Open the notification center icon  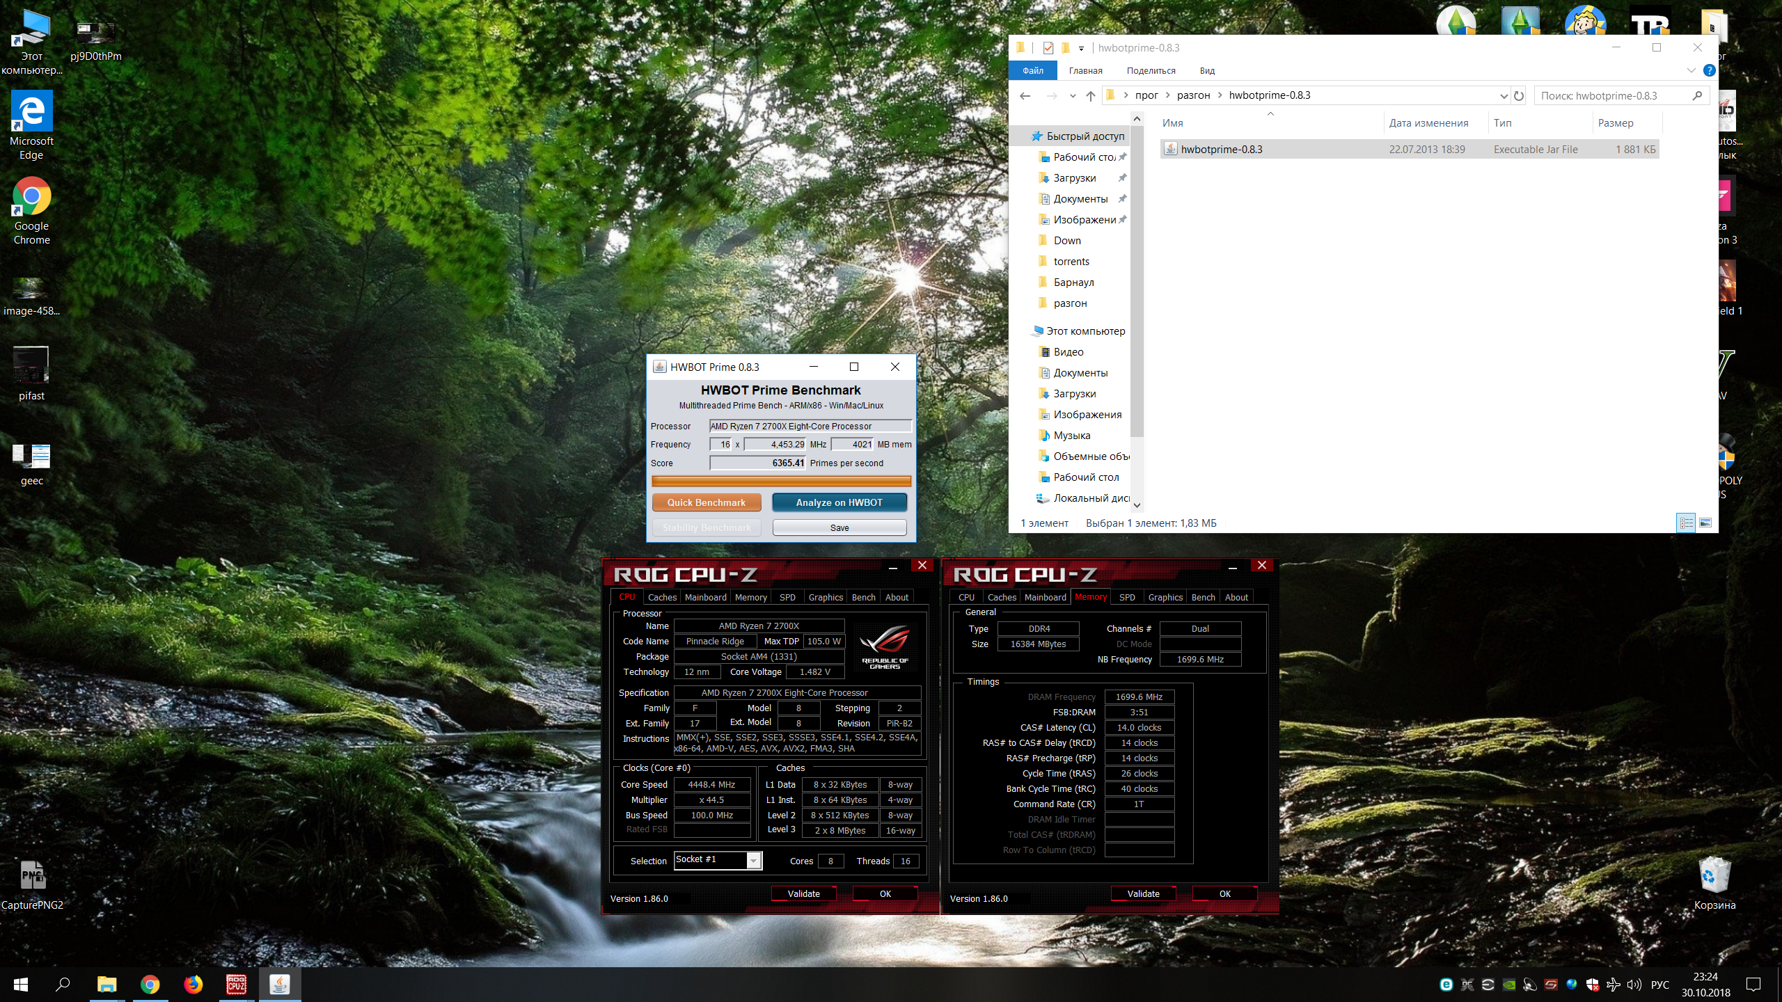click(x=1753, y=985)
